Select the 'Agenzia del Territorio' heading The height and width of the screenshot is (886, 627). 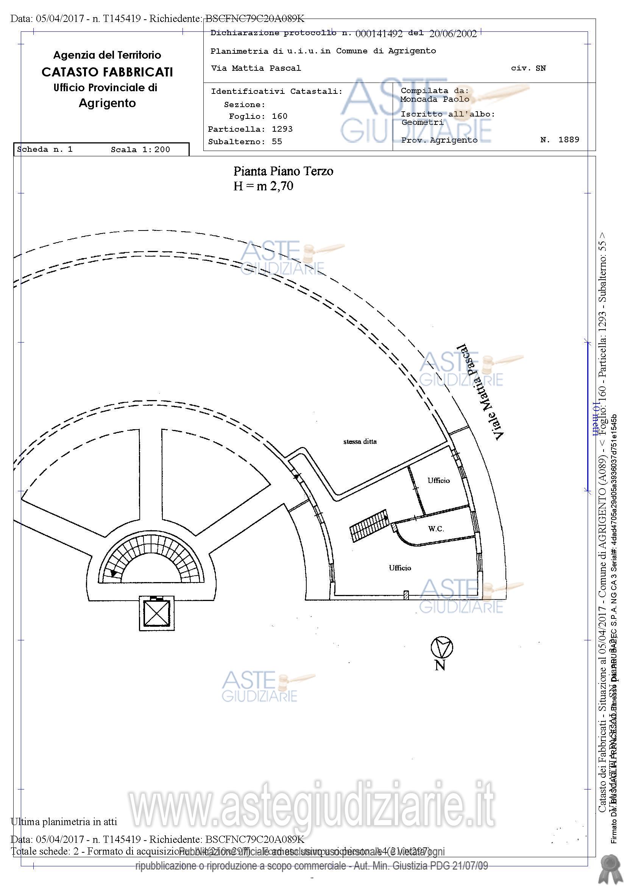(107, 55)
